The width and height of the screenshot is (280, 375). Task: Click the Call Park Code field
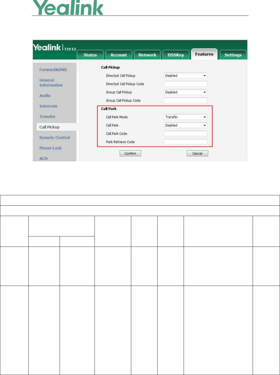coord(185,134)
